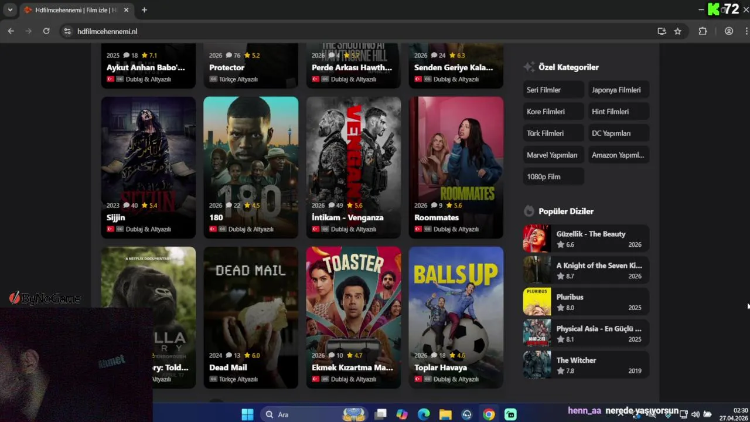Open the tab search dropdown arrow
The width and height of the screenshot is (750, 422).
10,10
